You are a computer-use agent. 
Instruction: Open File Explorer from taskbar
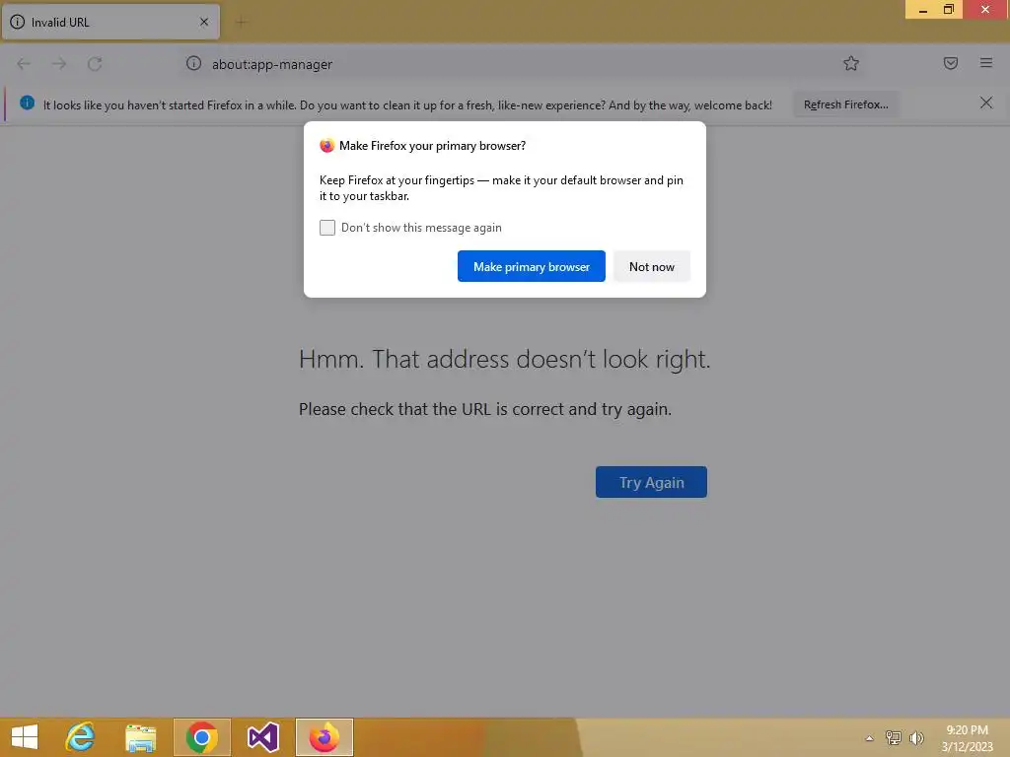(140, 737)
